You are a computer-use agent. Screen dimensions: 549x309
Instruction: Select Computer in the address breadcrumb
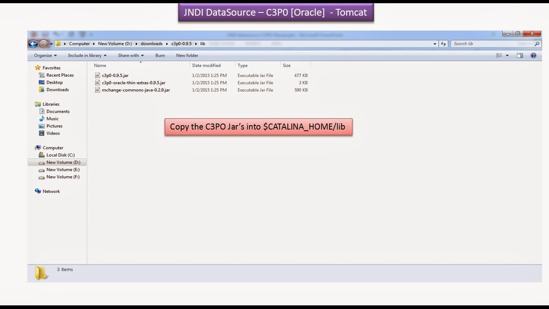click(x=79, y=43)
